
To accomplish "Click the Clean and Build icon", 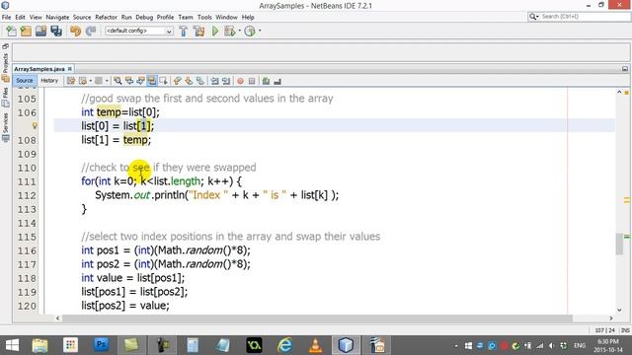I will click(198, 31).
